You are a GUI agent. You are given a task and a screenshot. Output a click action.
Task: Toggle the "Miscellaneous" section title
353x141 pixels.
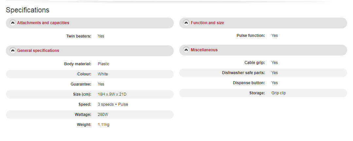pyautogui.click(x=204, y=50)
